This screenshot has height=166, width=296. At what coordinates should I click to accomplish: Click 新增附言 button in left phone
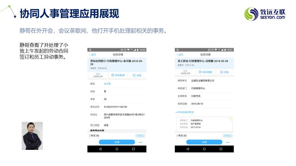click(x=140, y=135)
